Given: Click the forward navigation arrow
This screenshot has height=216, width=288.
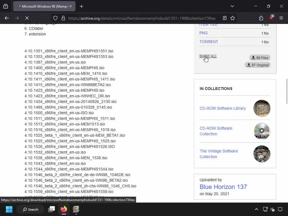Looking at the screenshot, I should tap(17, 18).
